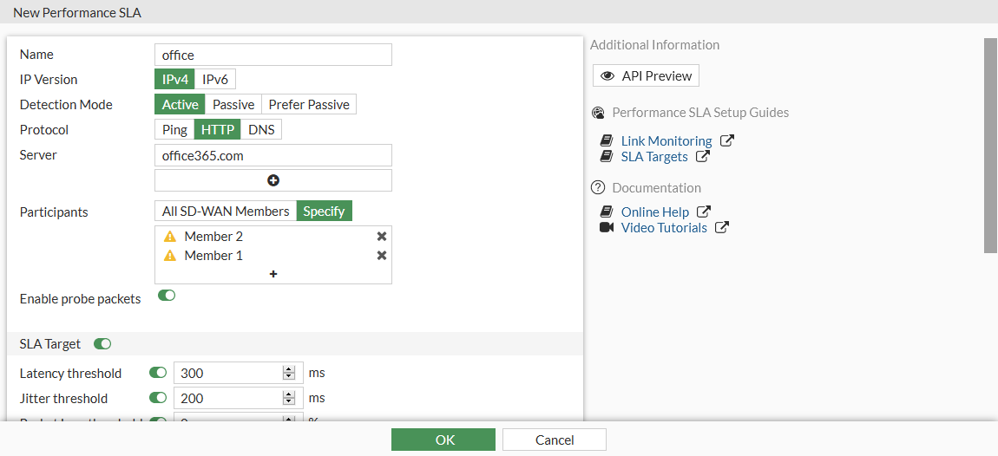Click the external link icon beside Video Tutorials
Viewport: 998px width, 456px height.
click(x=722, y=228)
